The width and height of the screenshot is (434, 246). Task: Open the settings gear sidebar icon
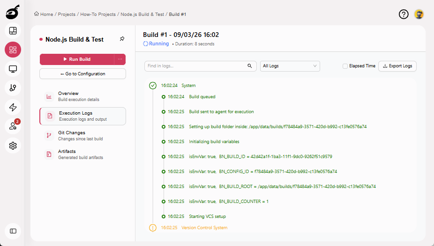point(13,145)
